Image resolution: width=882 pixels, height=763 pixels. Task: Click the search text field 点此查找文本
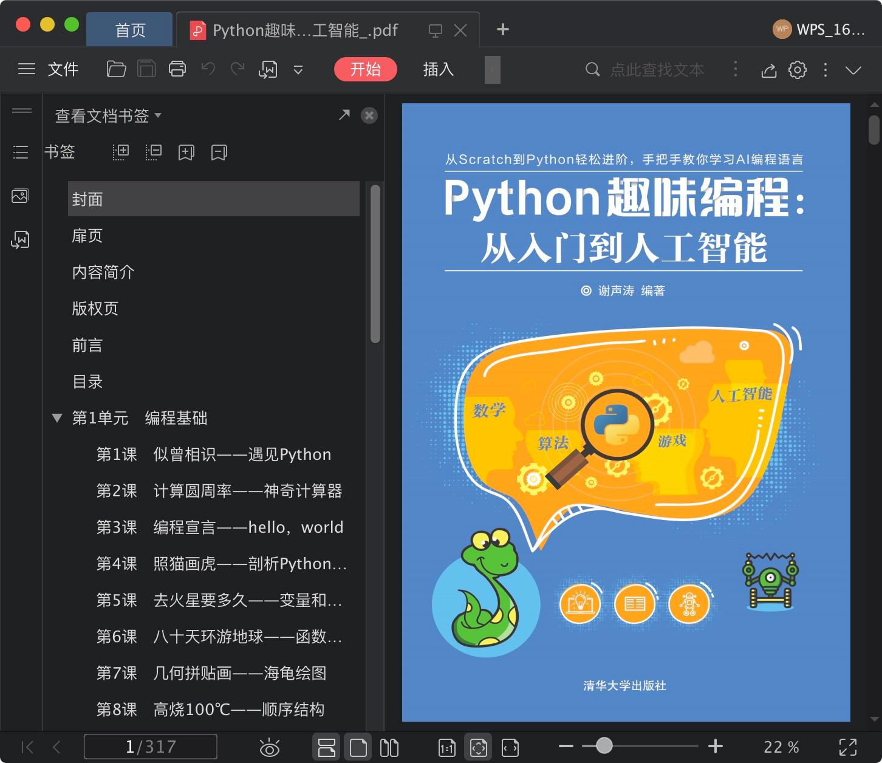(x=657, y=70)
